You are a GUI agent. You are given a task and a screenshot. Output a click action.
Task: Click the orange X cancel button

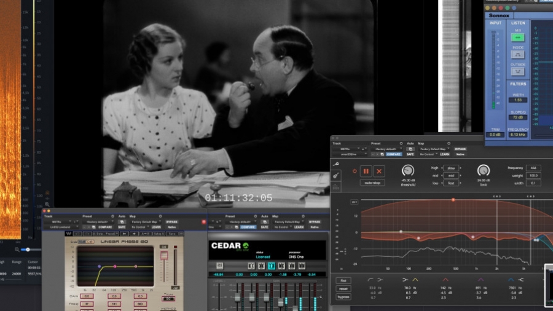point(379,171)
